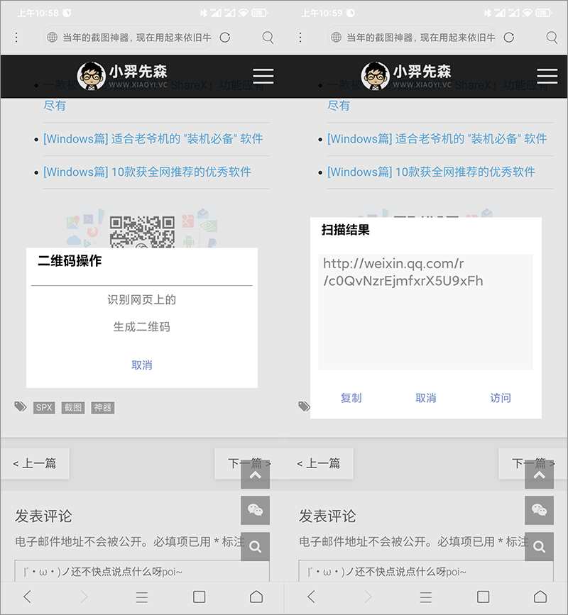The image size is (568, 615).
Task: Tap three-dot menu in right phone browser
Action: (300, 38)
